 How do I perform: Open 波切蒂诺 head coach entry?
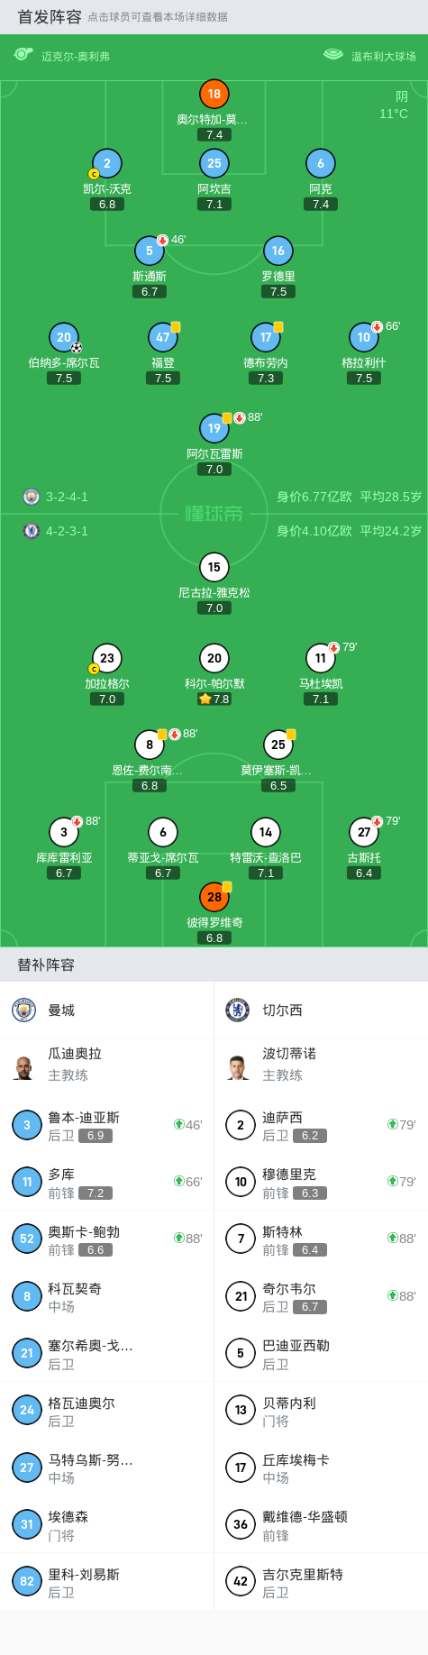(x=321, y=1065)
